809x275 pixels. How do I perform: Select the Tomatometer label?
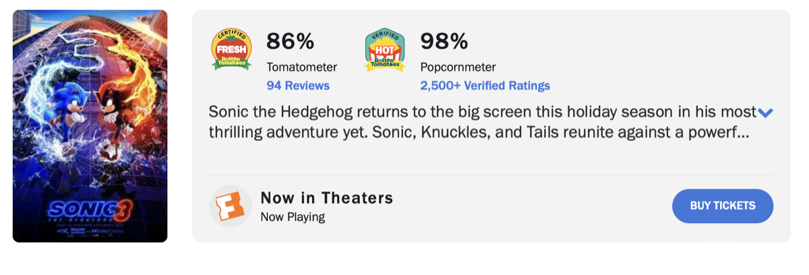click(301, 67)
